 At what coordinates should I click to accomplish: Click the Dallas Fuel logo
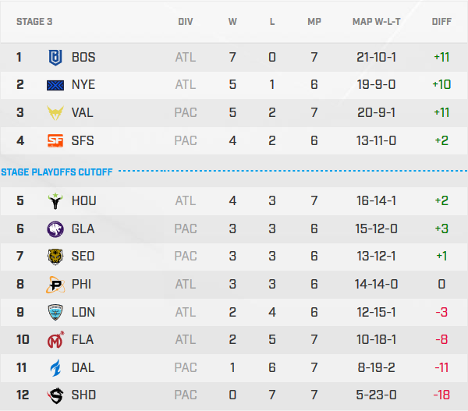pos(55,367)
